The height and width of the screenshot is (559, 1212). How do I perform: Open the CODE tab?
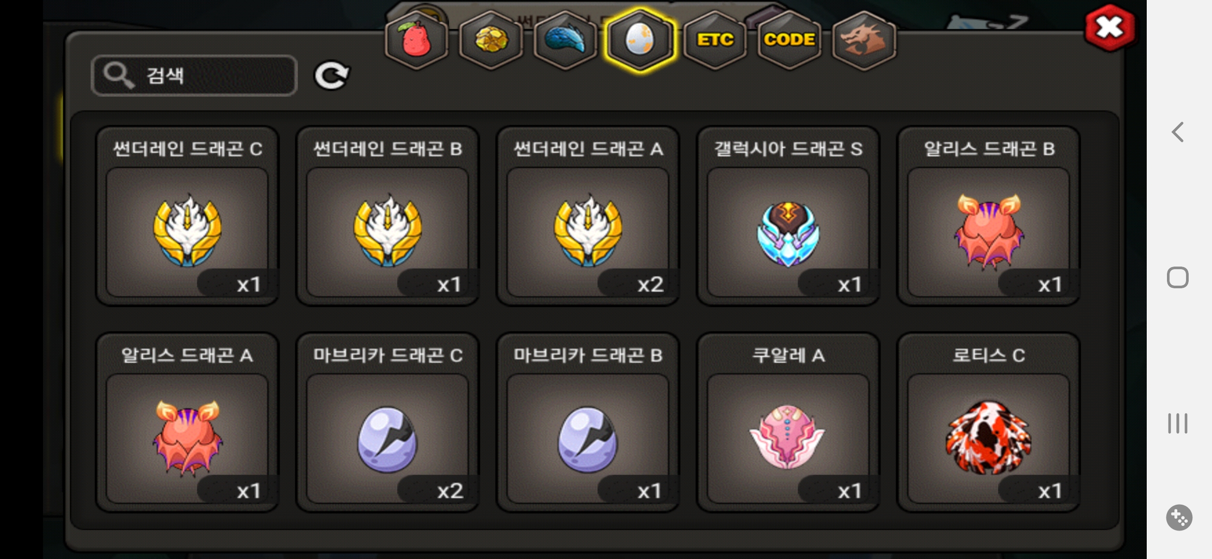(789, 40)
